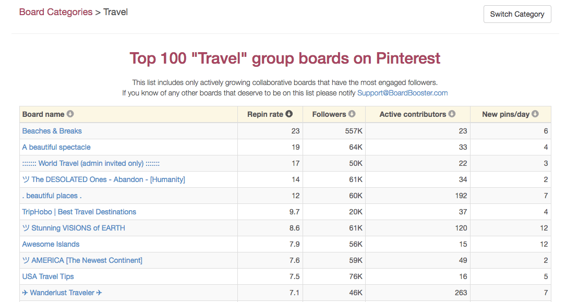The width and height of the screenshot is (566, 302).
Task: Click the 192 active contributors cell
Action: tap(418, 196)
